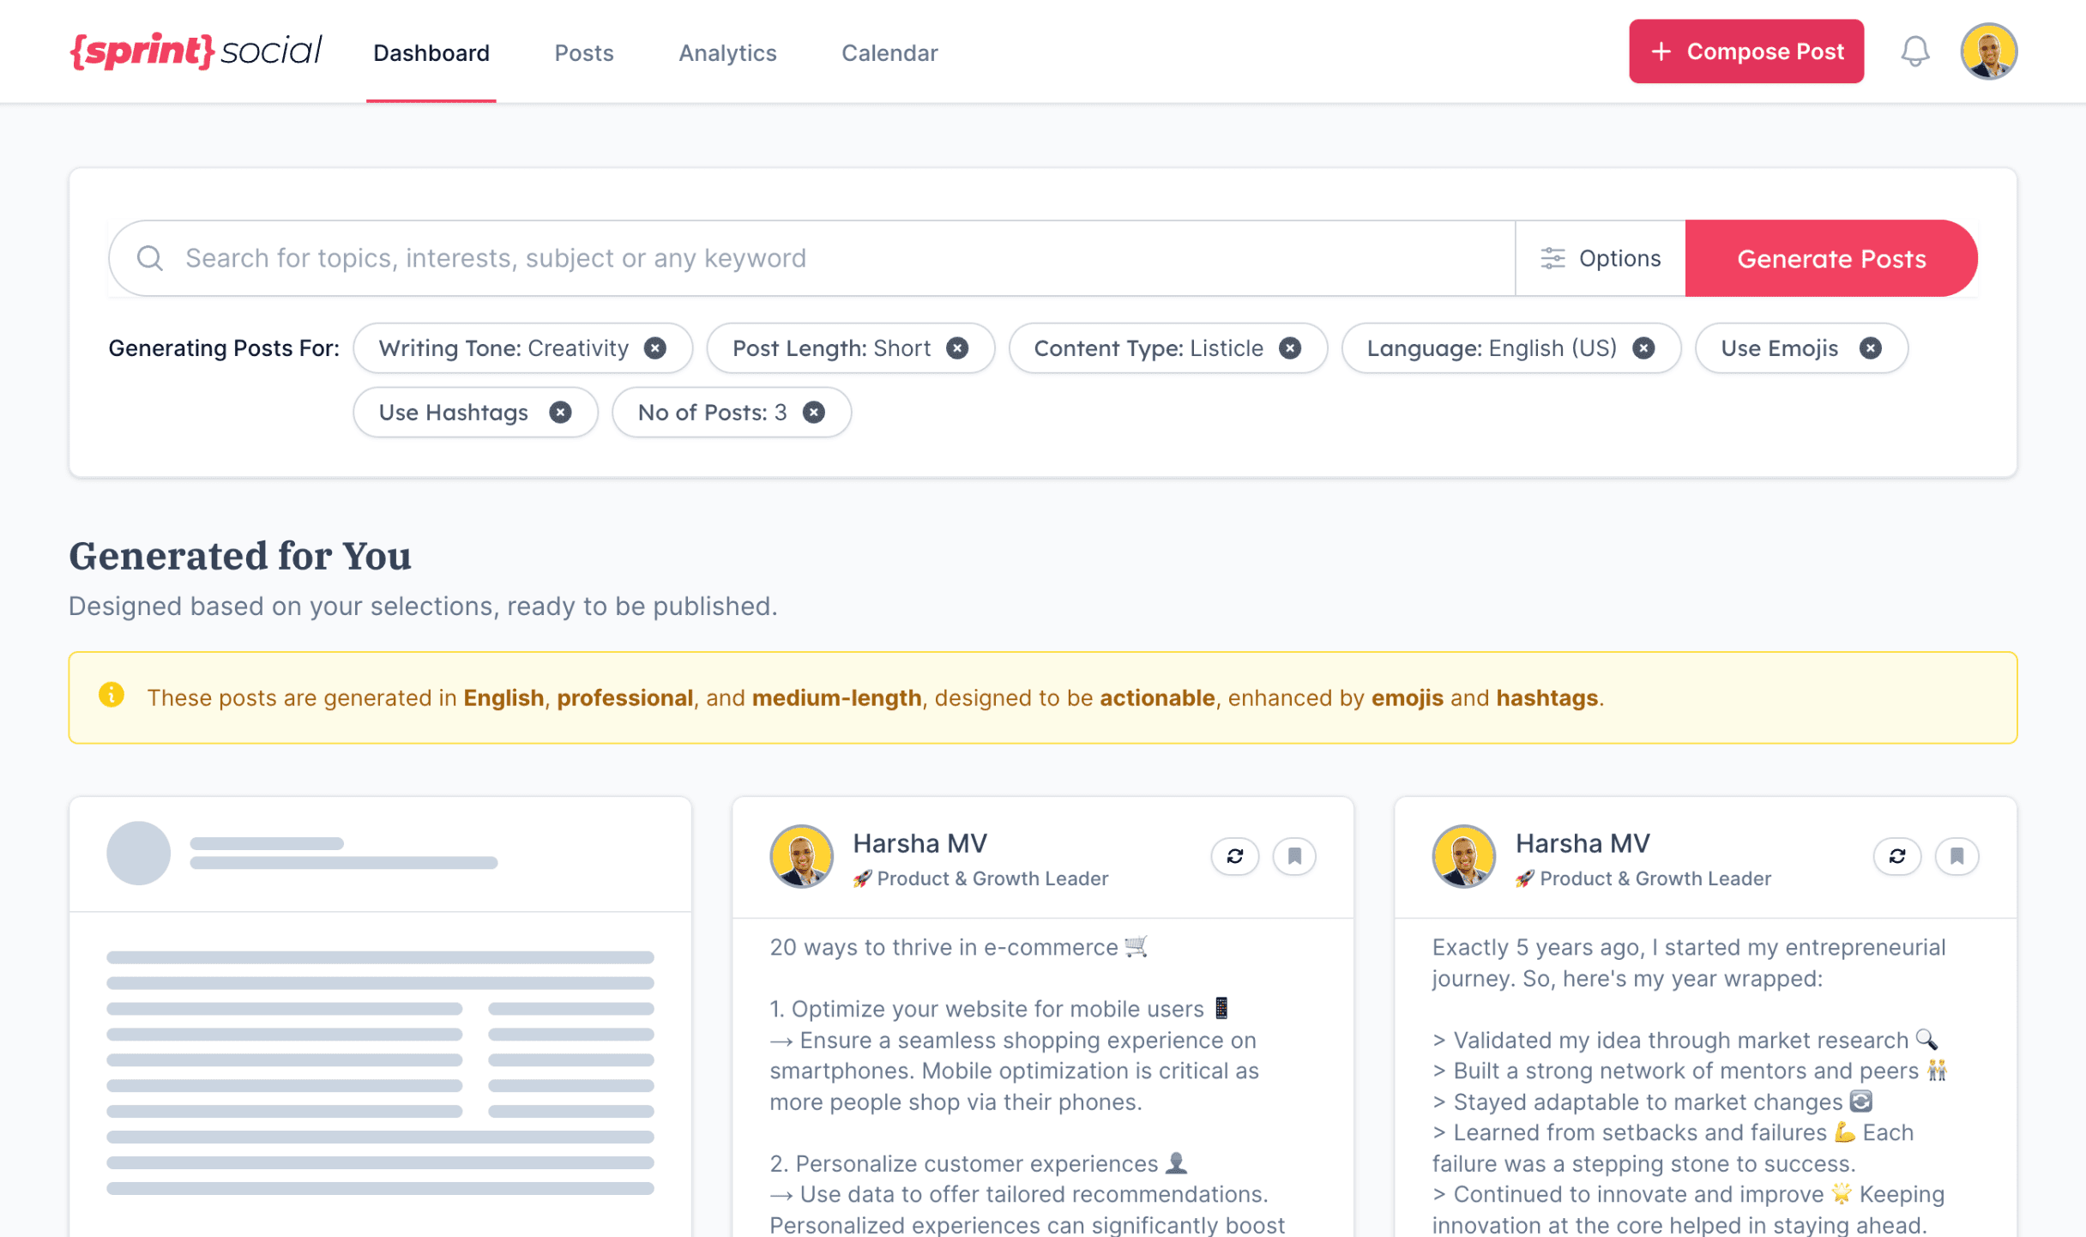Remove the Language: English (US) chip
The height and width of the screenshot is (1237, 2086).
pos(1643,348)
